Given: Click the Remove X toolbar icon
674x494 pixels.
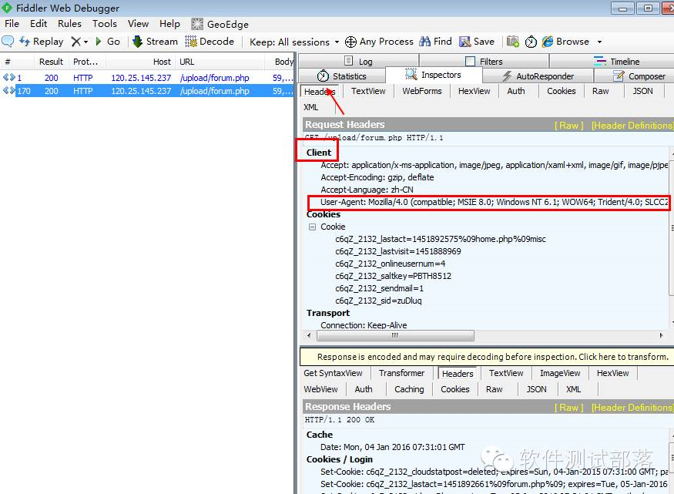Looking at the screenshot, I should click(75, 42).
